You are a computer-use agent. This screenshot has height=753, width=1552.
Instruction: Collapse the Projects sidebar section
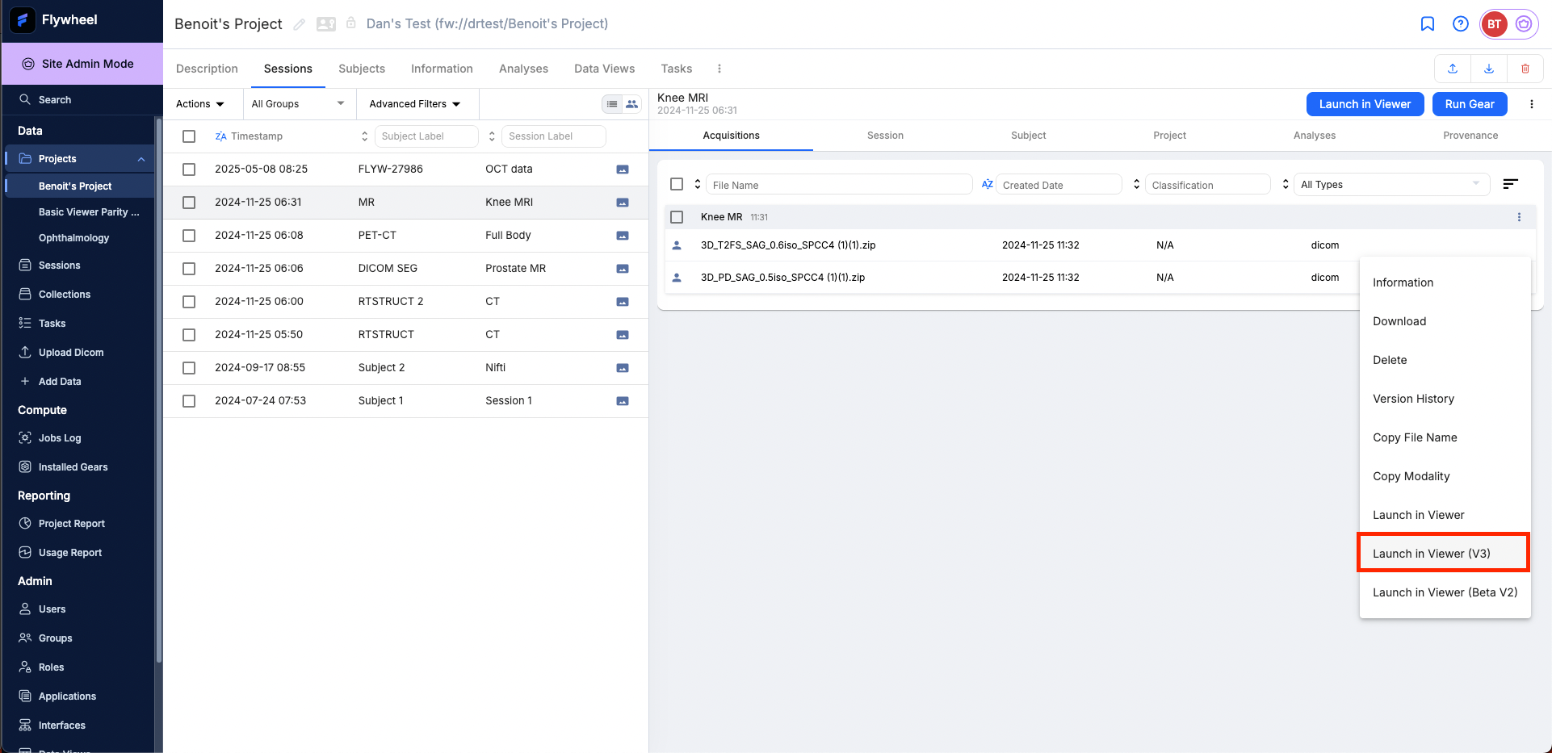[x=141, y=159]
